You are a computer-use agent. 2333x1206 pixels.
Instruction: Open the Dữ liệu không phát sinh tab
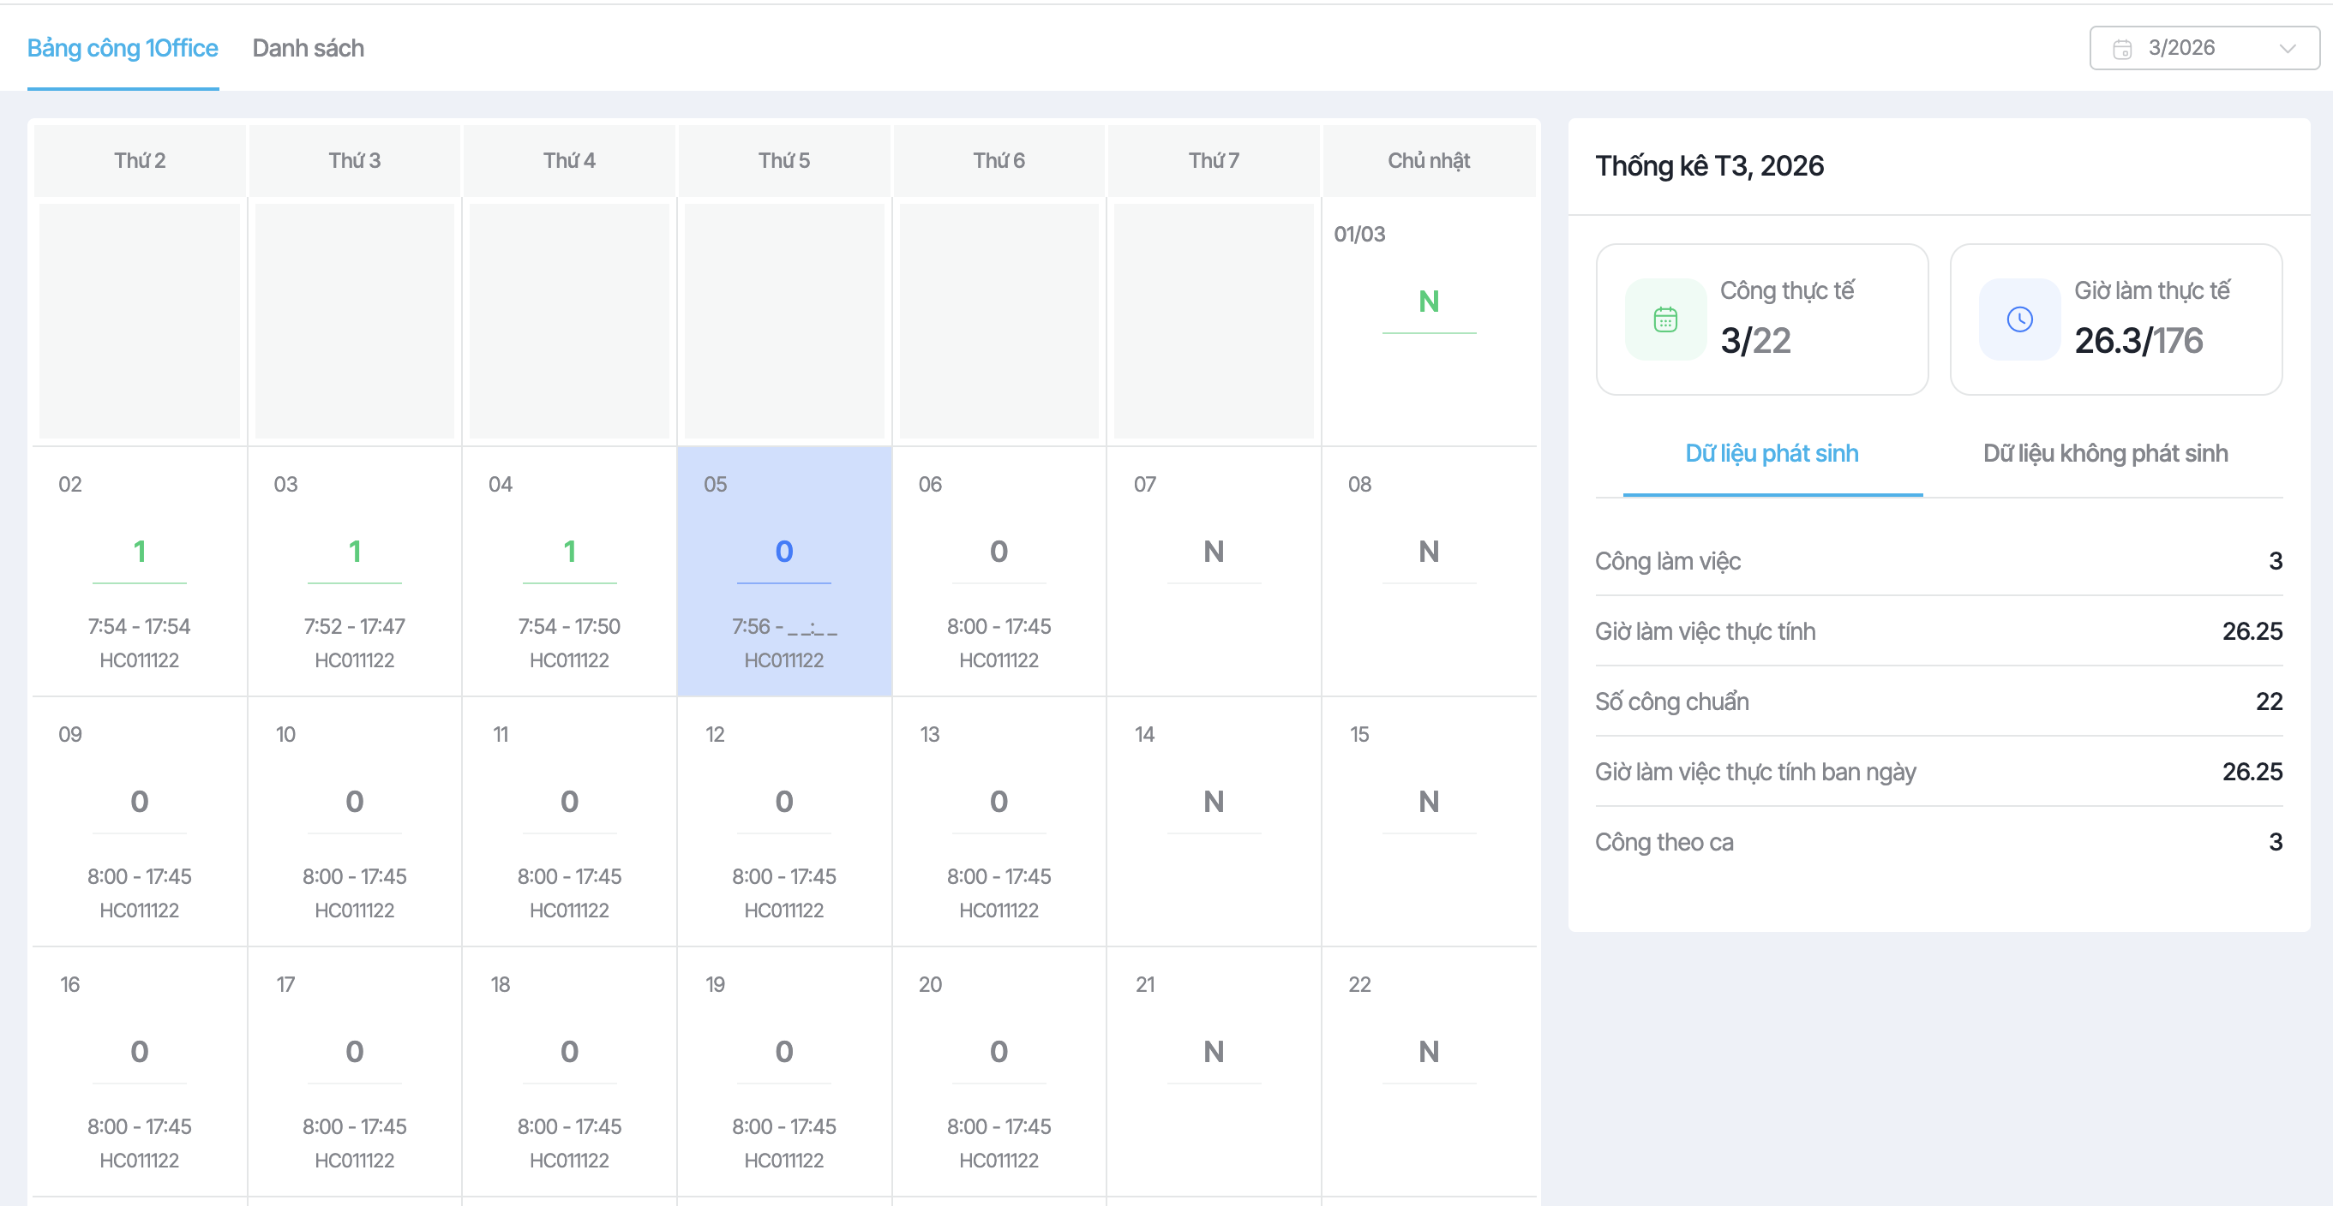(2105, 454)
